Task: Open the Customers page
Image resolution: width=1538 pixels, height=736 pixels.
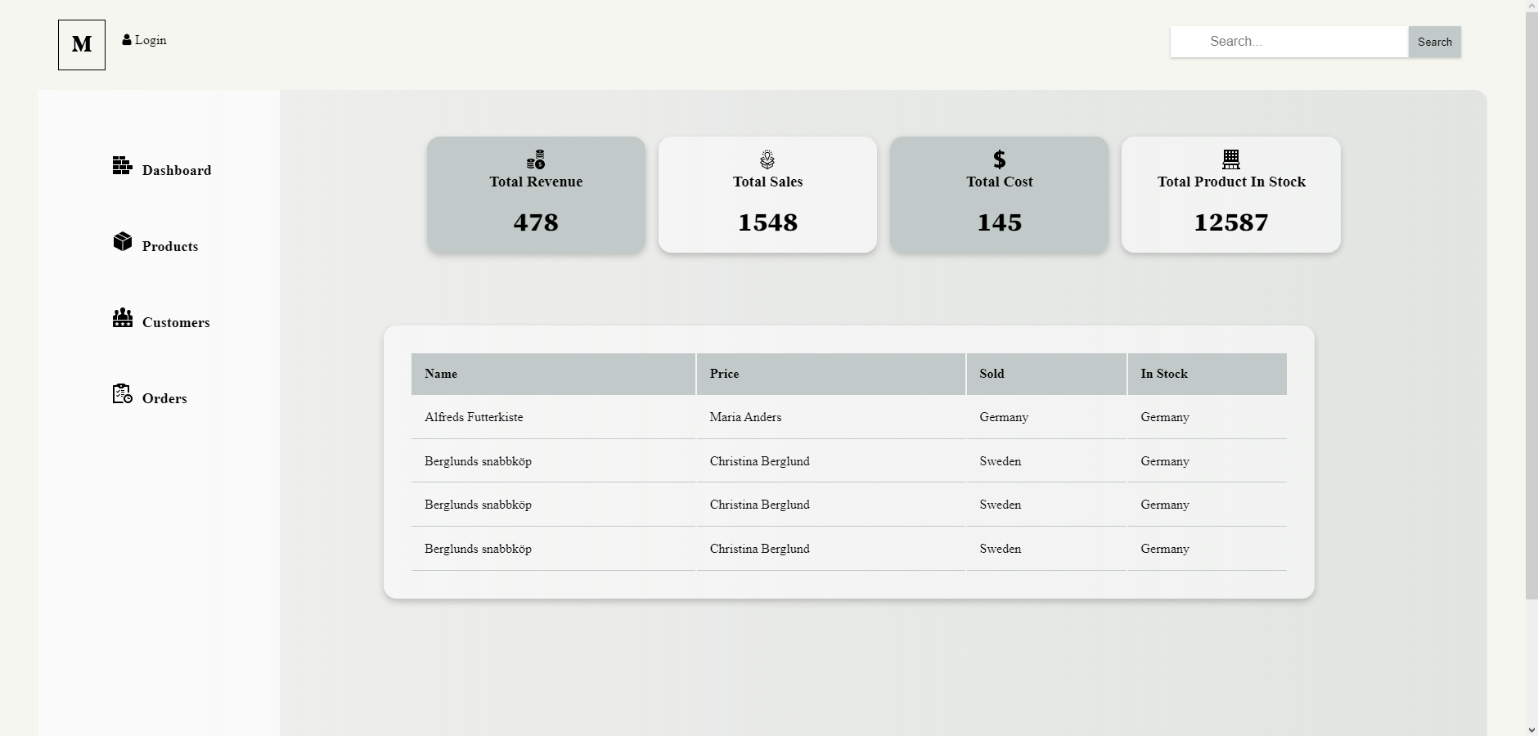Action: (x=176, y=322)
